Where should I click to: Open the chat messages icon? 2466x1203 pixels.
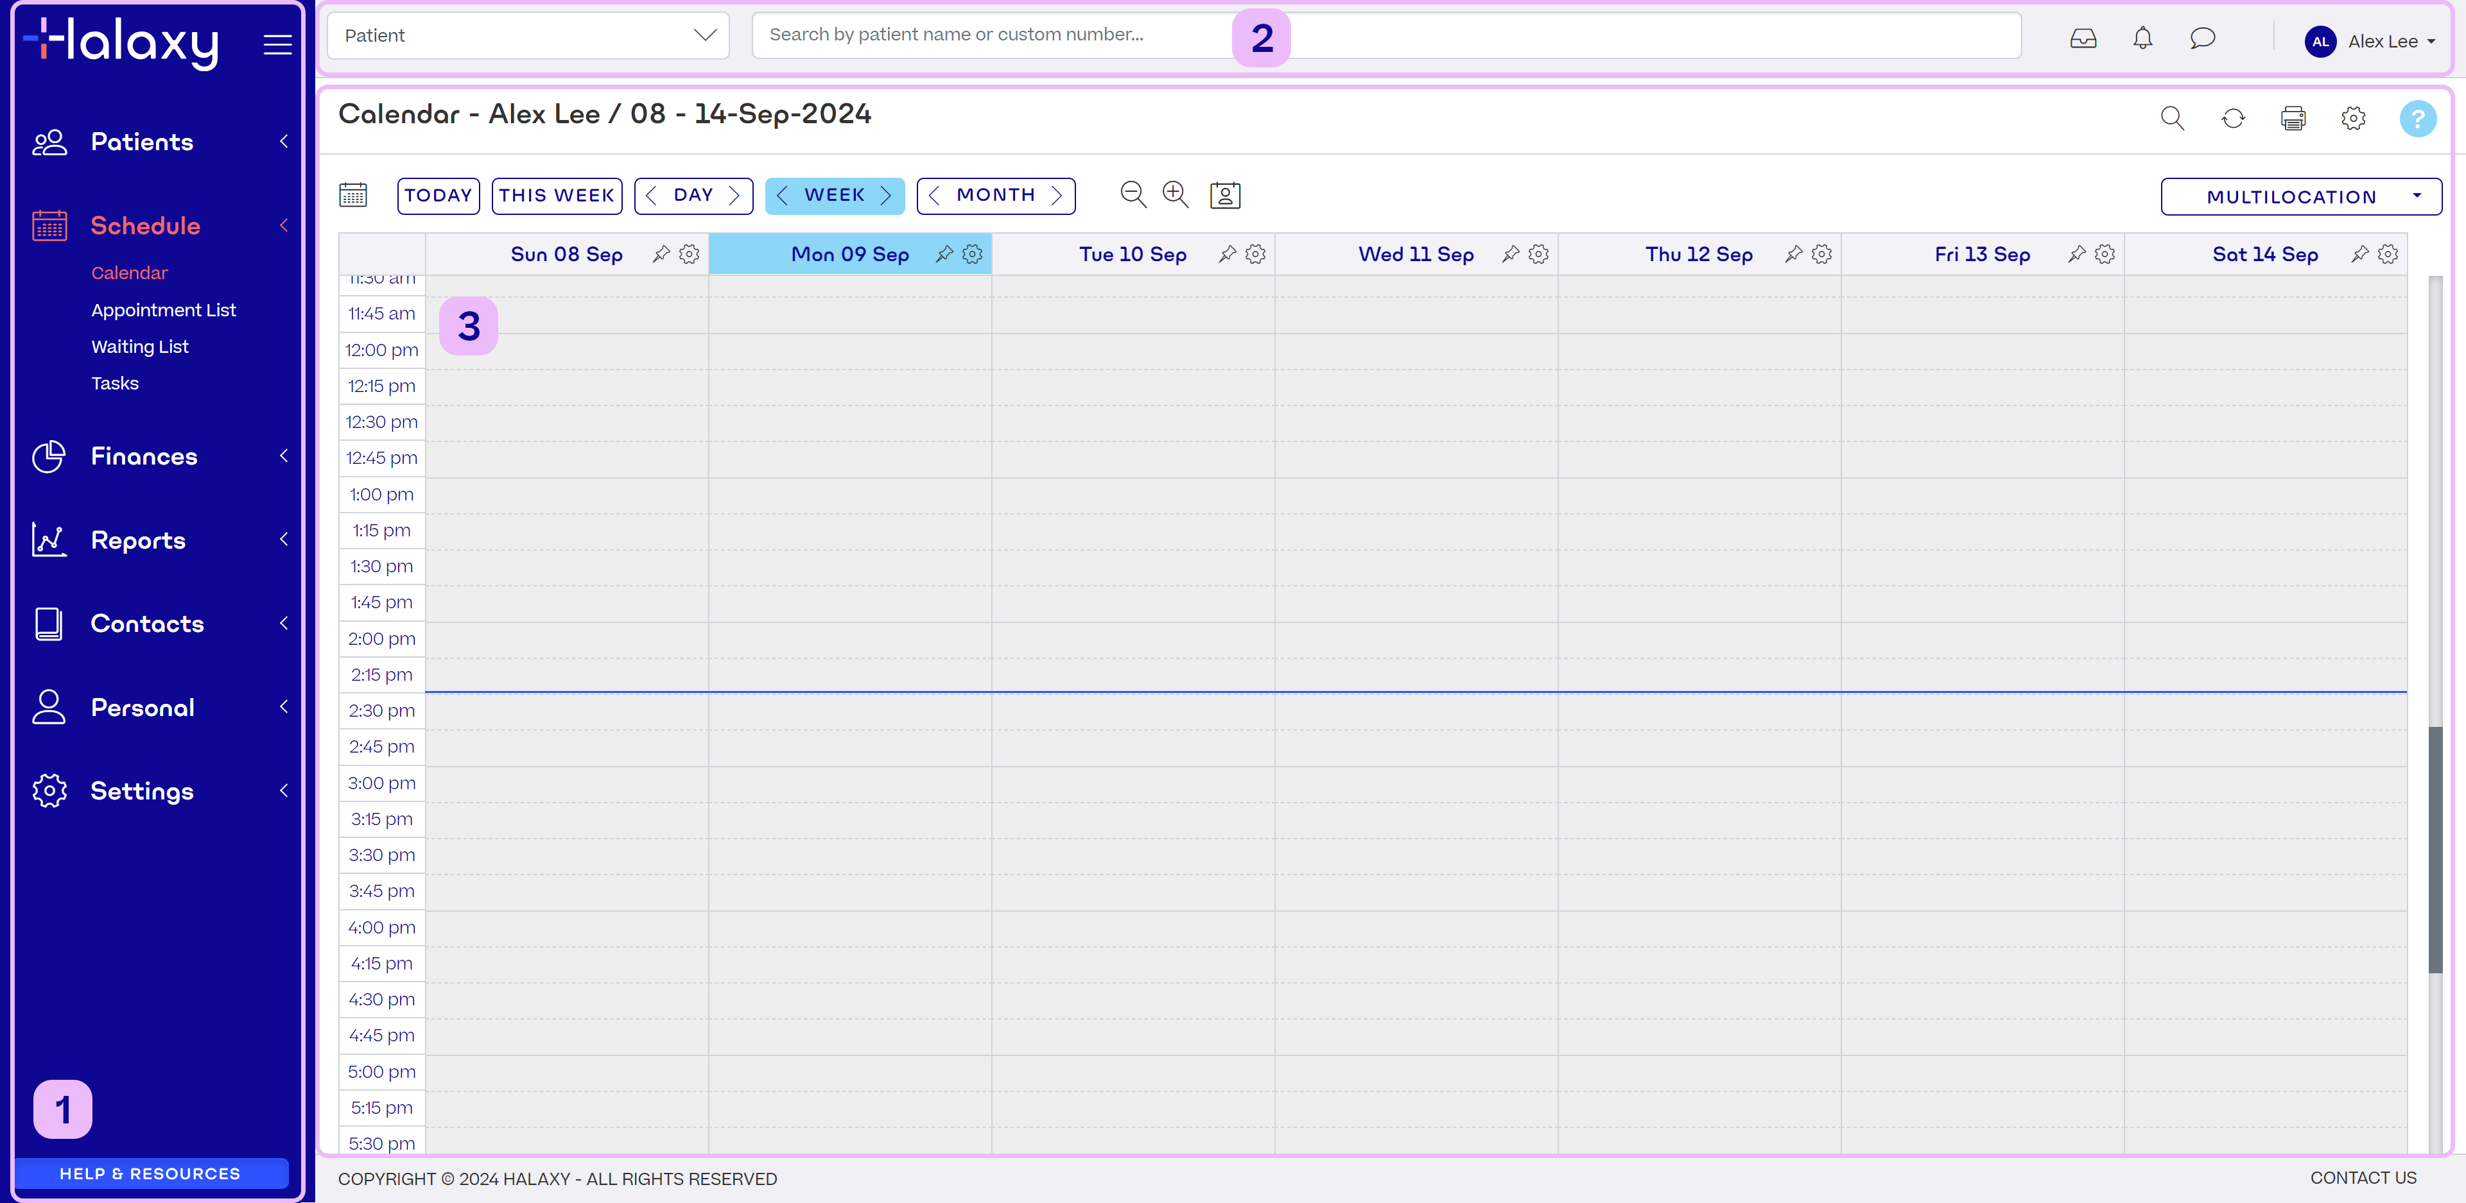click(x=2201, y=38)
